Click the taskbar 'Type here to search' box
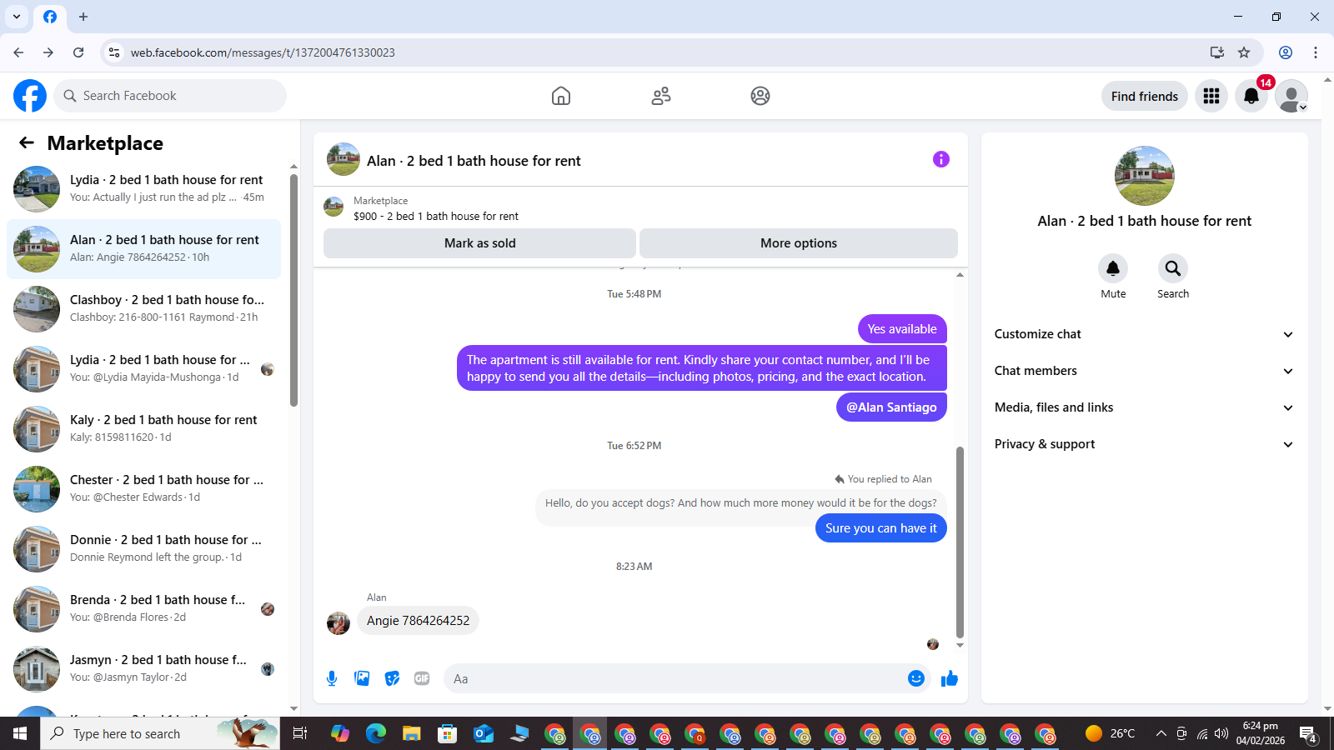 coord(160,733)
